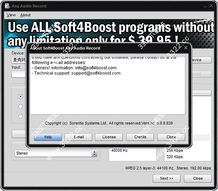The width and height of the screenshot is (218, 191).
Task: Click the partially hidden device button
Action: pos(202,60)
